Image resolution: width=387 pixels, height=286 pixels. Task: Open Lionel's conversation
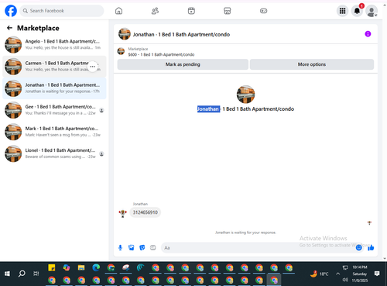(54, 153)
